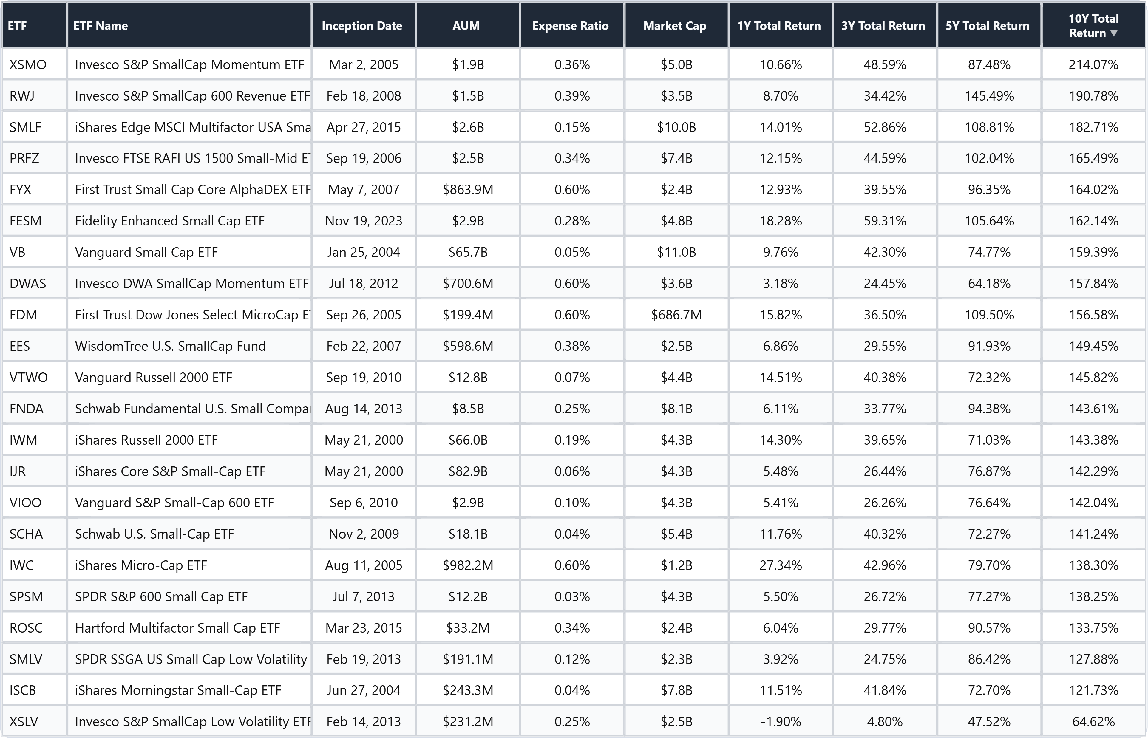Sort by 3Y Total Return header
The height and width of the screenshot is (739, 1148).
pos(883,26)
